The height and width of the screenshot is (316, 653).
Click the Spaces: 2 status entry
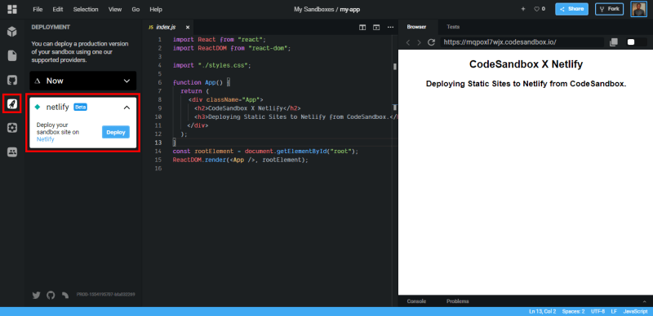(x=573, y=311)
